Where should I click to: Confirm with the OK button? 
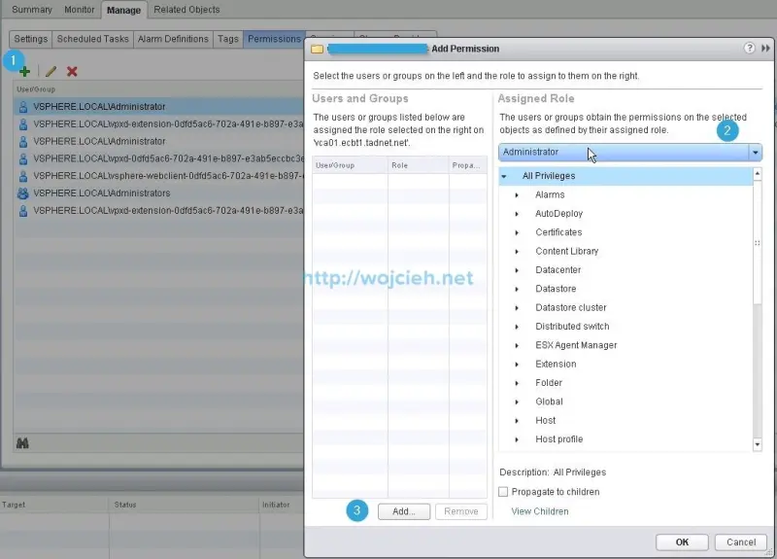click(x=682, y=542)
